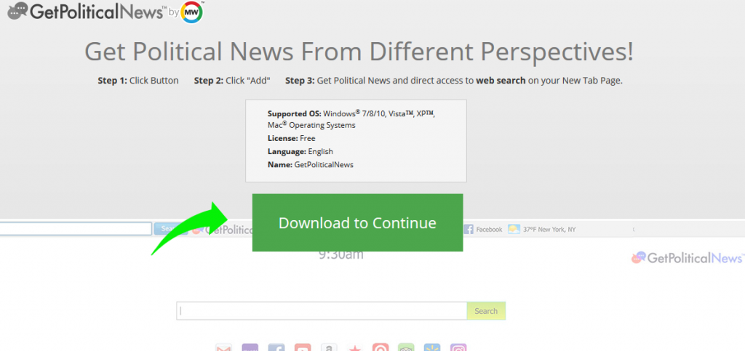Open the green TripAdvisor shortcut icon

pyautogui.click(x=406, y=347)
